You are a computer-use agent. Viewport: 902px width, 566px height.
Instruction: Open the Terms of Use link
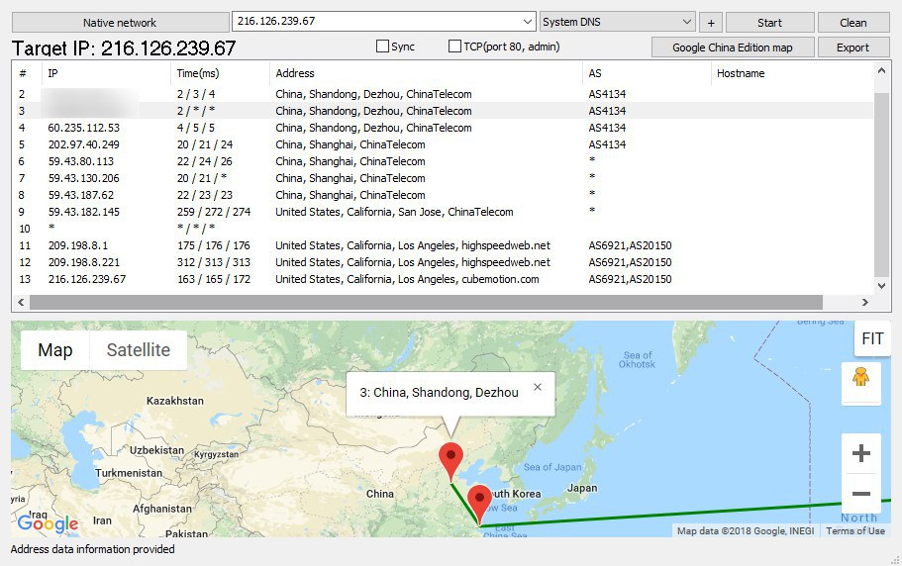(855, 531)
